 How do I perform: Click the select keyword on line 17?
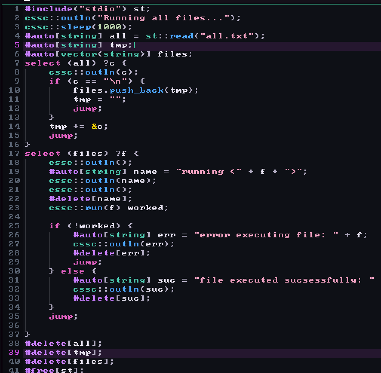(43, 154)
